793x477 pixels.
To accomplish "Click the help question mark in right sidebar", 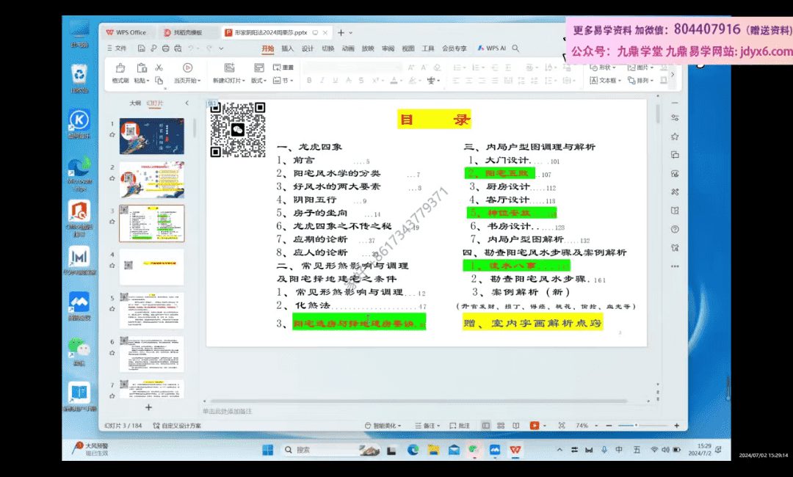I will [x=675, y=229].
